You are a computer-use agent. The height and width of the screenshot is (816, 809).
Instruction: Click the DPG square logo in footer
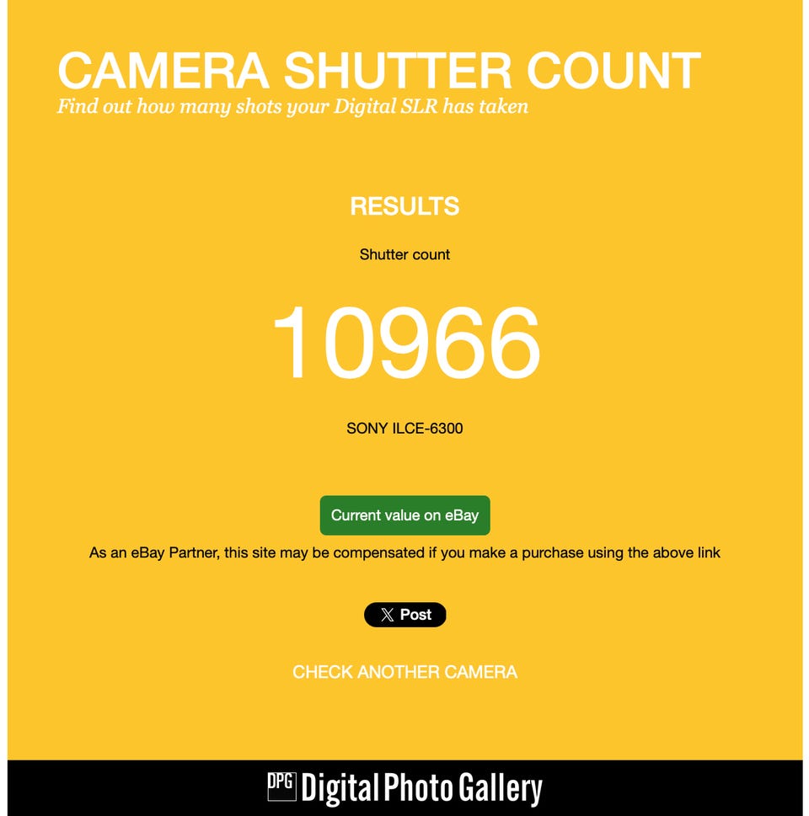pos(281,787)
